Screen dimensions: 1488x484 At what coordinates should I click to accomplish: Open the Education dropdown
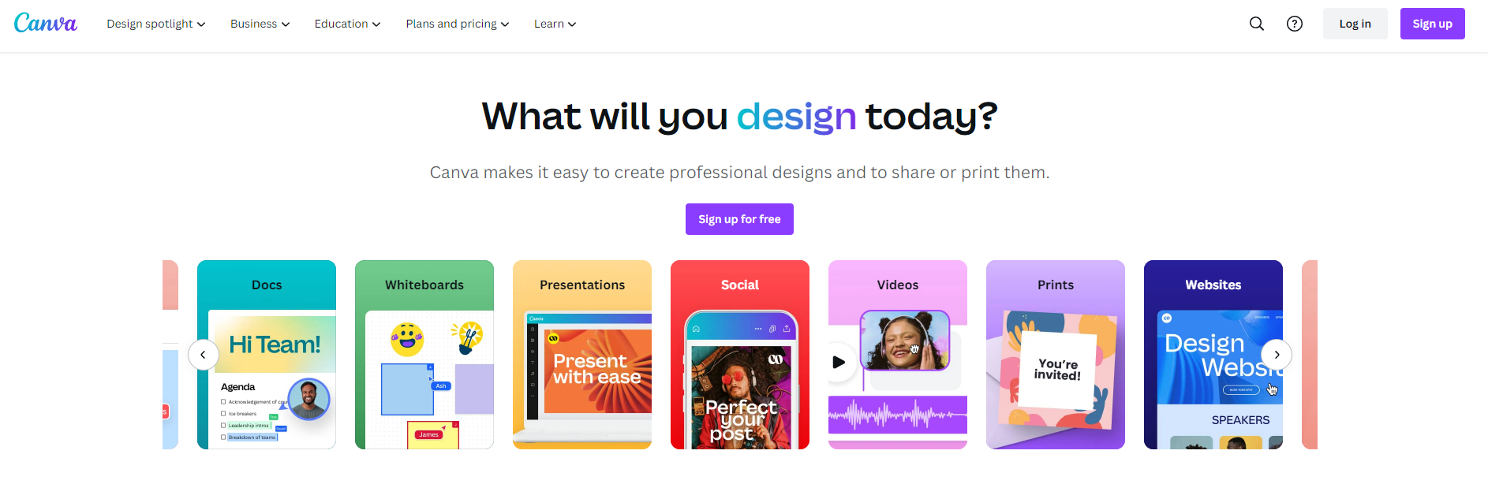pos(347,24)
